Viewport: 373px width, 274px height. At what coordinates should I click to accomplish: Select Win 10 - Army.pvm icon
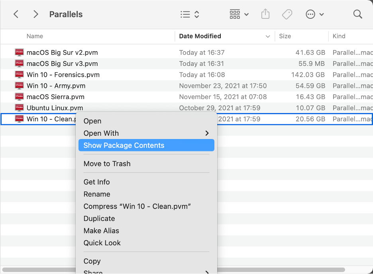click(x=19, y=85)
